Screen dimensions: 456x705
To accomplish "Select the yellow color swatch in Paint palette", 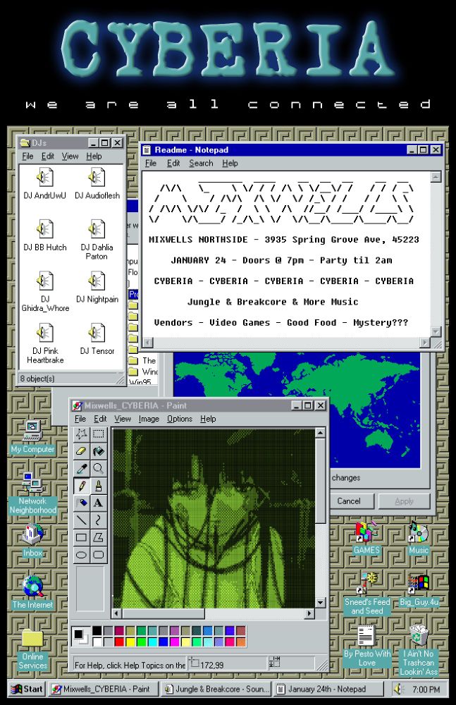I will [130, 642].
